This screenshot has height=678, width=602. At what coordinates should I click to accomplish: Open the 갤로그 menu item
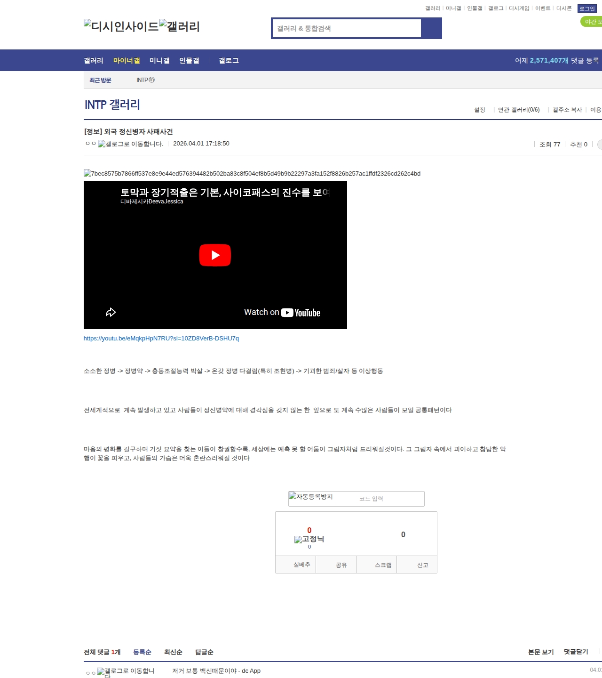tap(229, 61)
